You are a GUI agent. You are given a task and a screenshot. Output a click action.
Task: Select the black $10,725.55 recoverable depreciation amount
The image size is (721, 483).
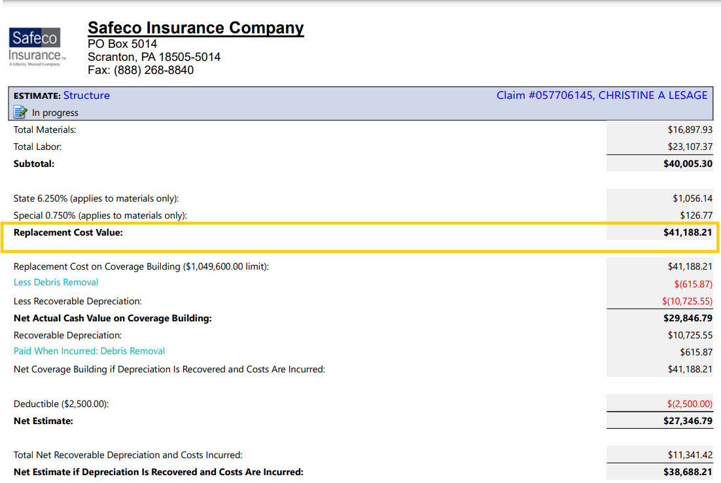coord(690,335)
